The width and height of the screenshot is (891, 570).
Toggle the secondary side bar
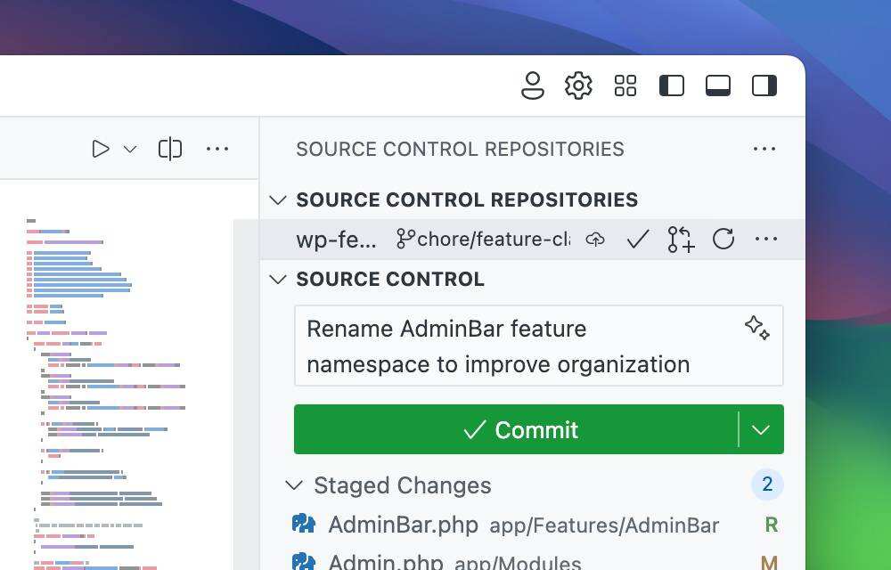(764, 85)
